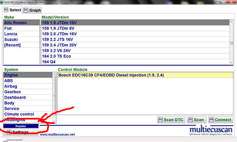Select Bosch EDC16C39 Diesel Injection control module
The height and width of the screenshot is (142, 237).
(x=145, y=75)
